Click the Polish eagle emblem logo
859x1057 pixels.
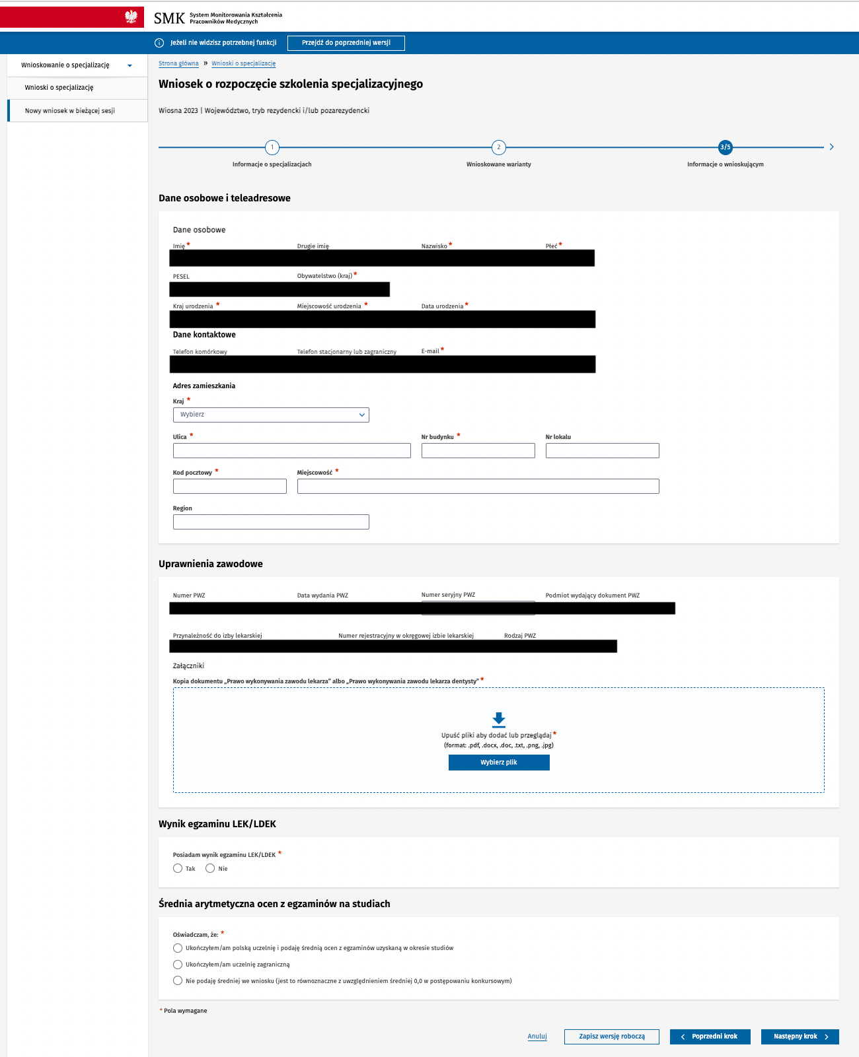(131, 17)
